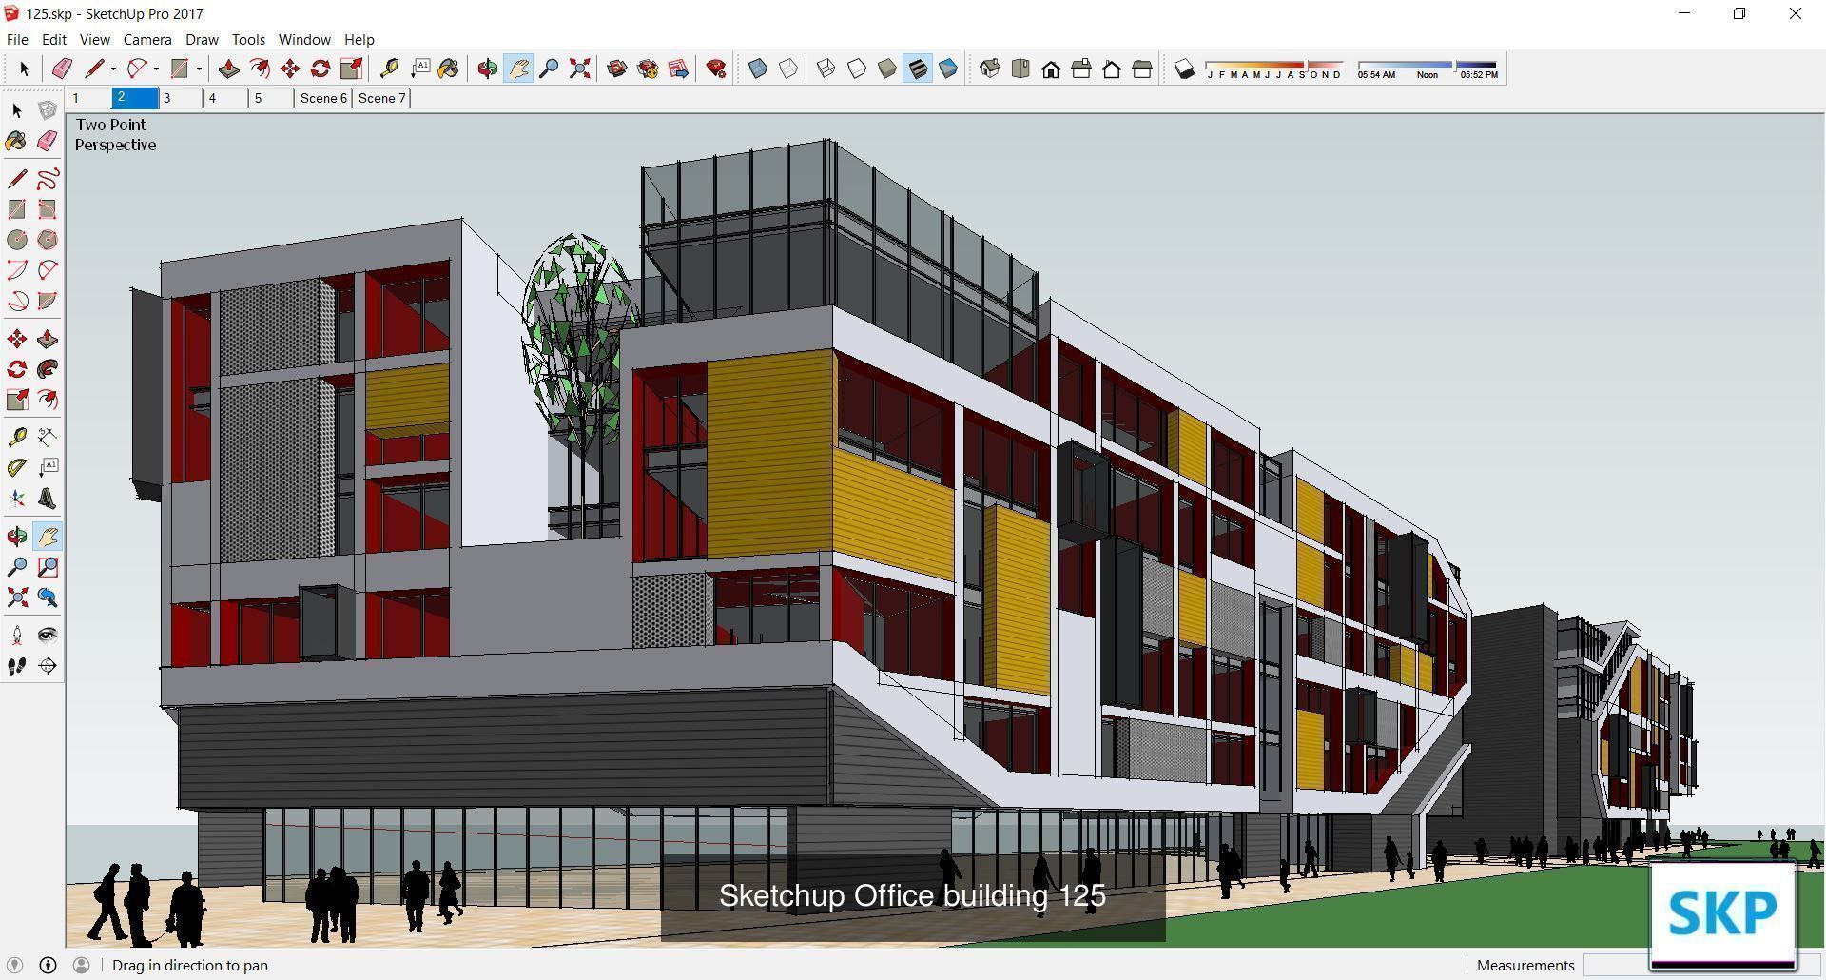
Task: Switch to scene tab 3
Action: pyautogui.click(x=181, y=98)
